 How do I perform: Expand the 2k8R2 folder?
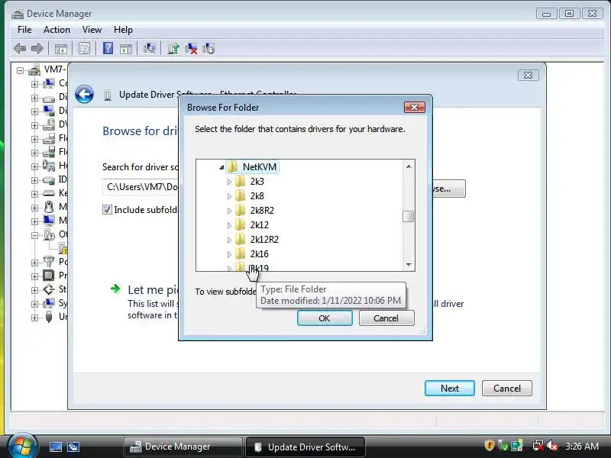[229, 211]
